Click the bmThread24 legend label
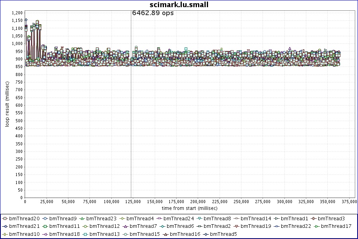Screen dimensions: 358x239 tap(179, 219)
